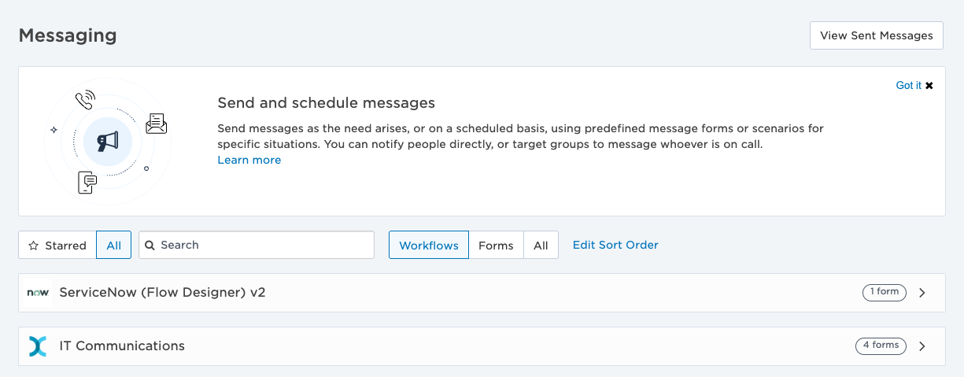Viewport: 964px width, 377px height.
Task: Dismiss banner with the X icon
Action: coord(929,86)
